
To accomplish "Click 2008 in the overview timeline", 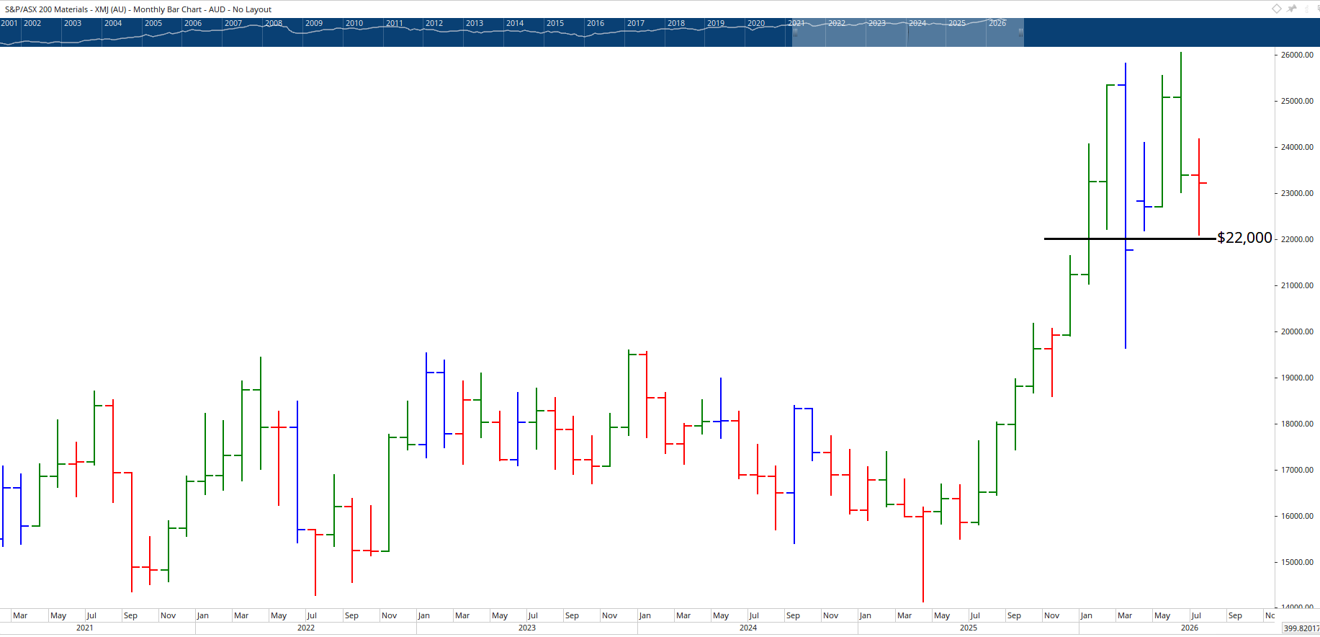I will tap(274, 23).
